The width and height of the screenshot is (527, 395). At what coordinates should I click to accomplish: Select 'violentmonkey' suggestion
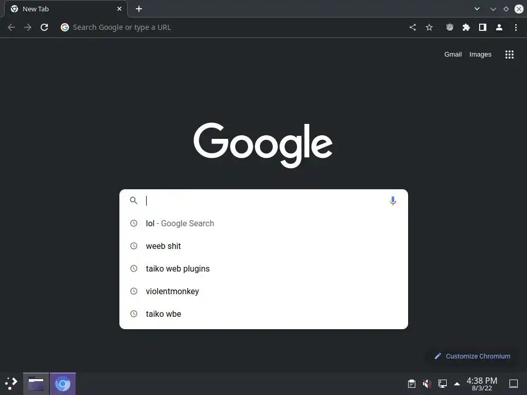(263, 291)
